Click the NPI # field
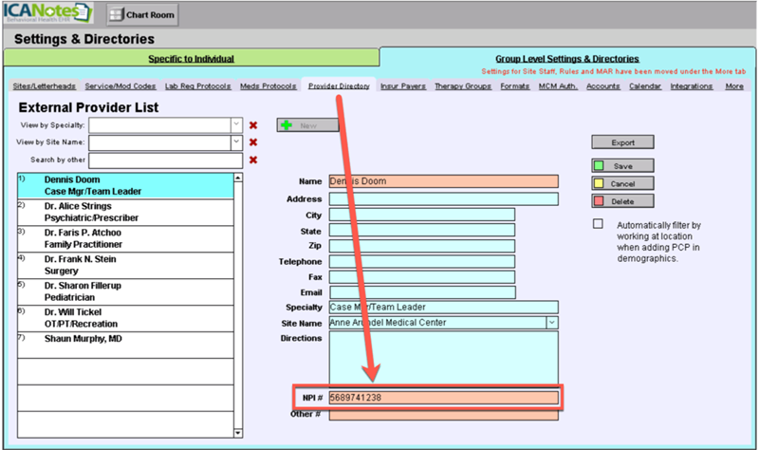 pos(443,398)
